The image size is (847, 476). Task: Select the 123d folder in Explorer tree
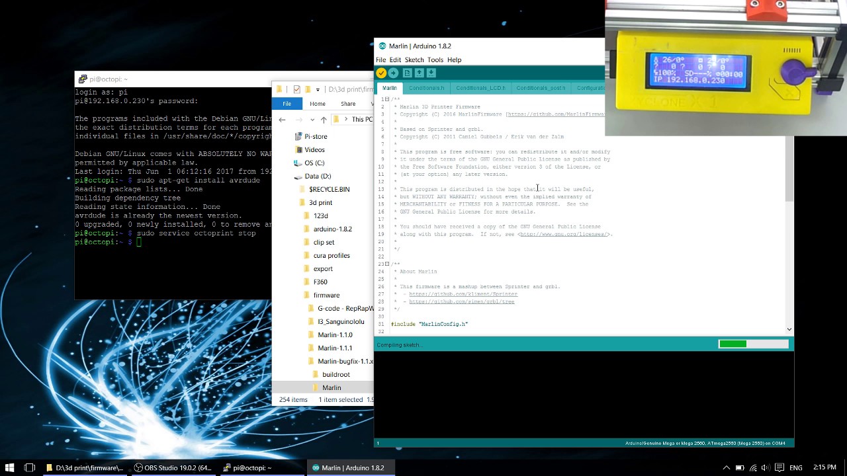pyautogui.click(x=321, y=216)
